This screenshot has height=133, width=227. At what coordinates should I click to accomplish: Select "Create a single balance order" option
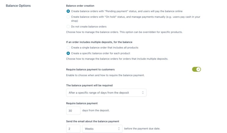[x=68, y=47]
